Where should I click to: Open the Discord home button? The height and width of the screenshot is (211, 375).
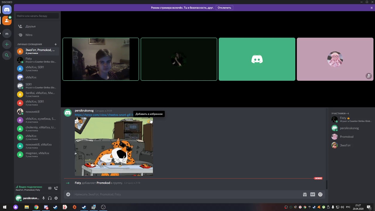point(7,10)
